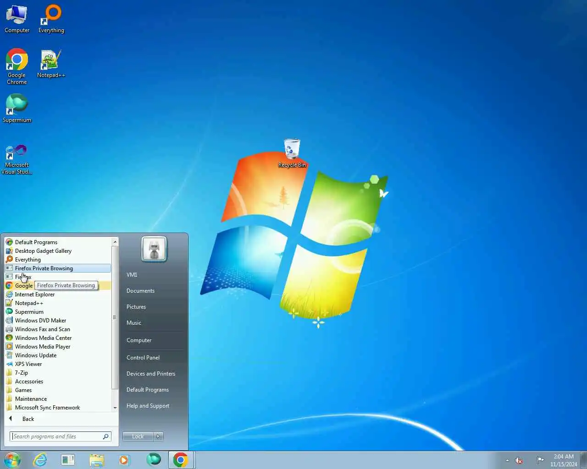Launch Internet Explorer from the Start menu
This screenshot has height=469, width=587.
pos(58,294)
